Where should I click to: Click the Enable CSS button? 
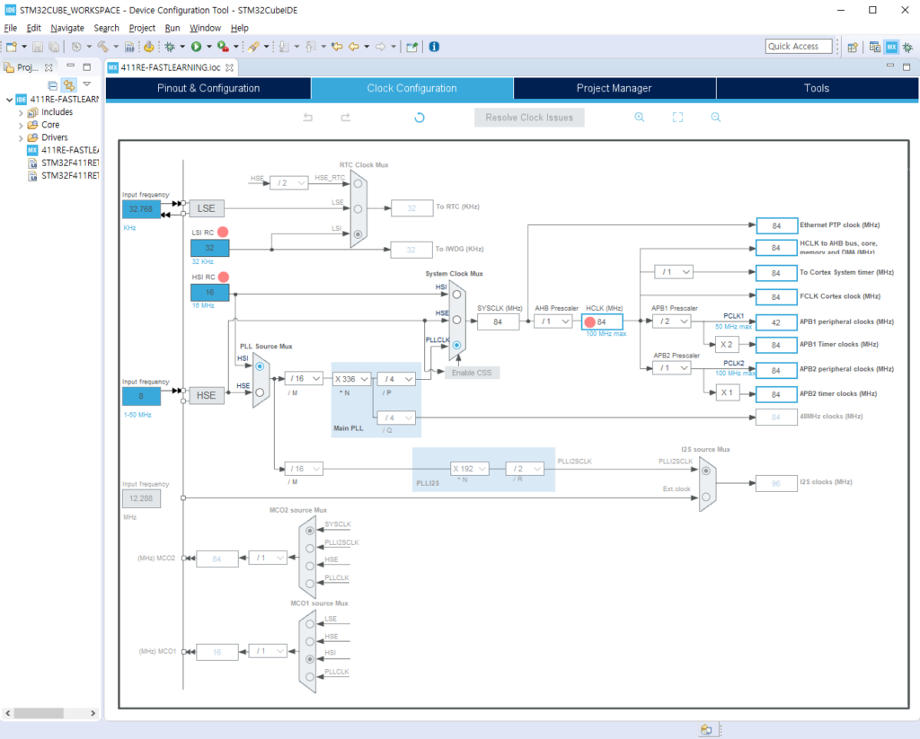pyautogui.click(x=472, y=372)
